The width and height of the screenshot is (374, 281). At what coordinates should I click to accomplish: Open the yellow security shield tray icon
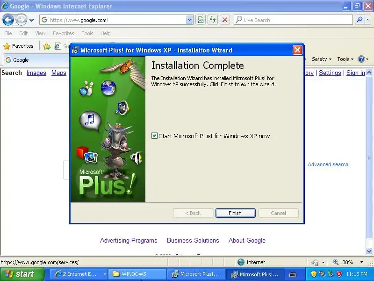(x=314, y=274)
